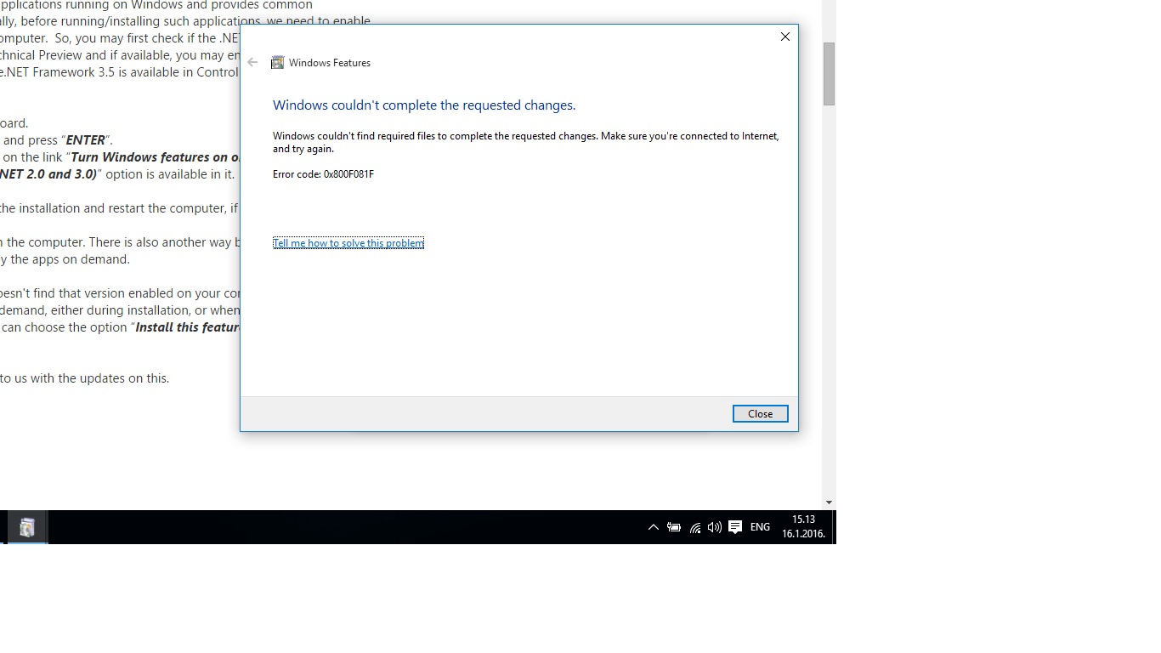Close the dialog with the X button
Screen dimensions: 1161x653
coord(785,37)
